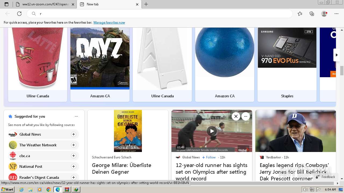Open the WinRAR taskbar icon

tap(67, 190)
